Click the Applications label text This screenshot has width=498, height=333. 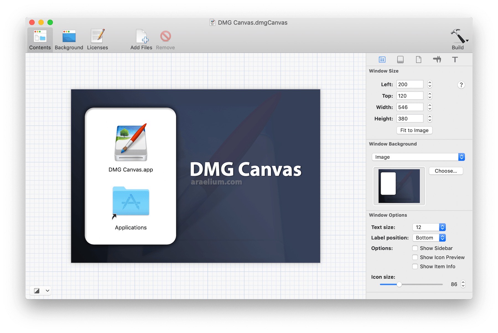pos(131,227)
